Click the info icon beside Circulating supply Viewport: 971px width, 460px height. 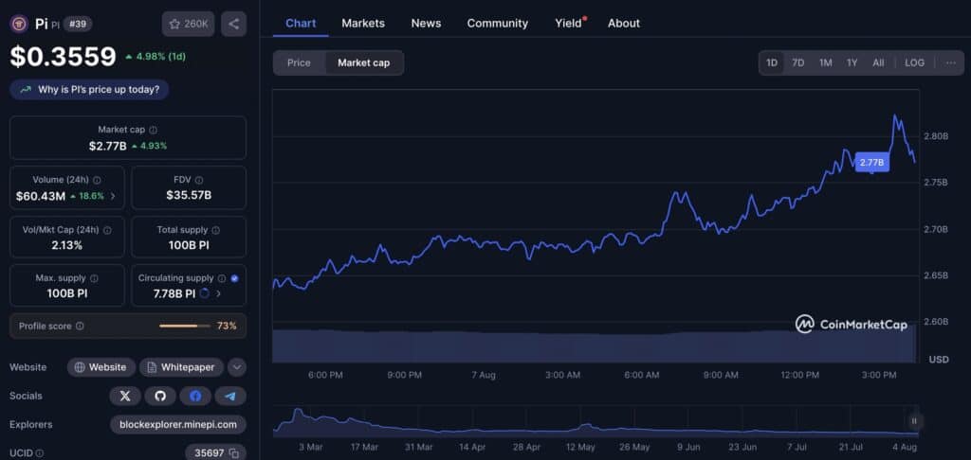[x=222, y=278]
